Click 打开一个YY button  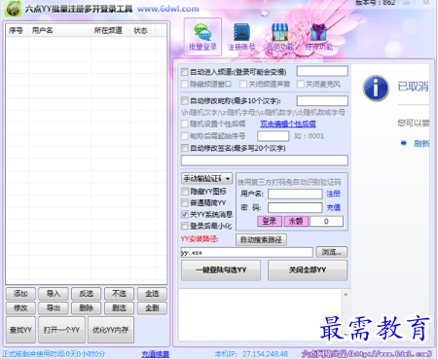coord(61,330)
